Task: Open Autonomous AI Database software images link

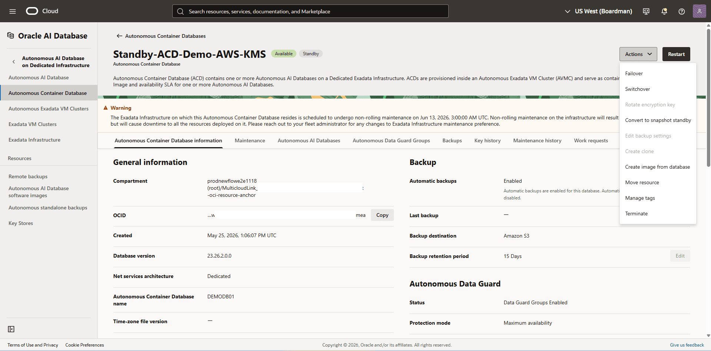Action: (x=39, y=192)
